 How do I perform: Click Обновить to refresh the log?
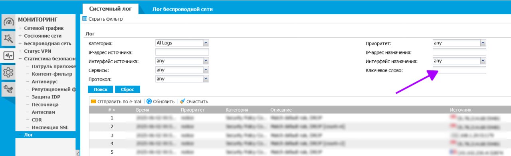pyautogui.click(x=164, y=102)
